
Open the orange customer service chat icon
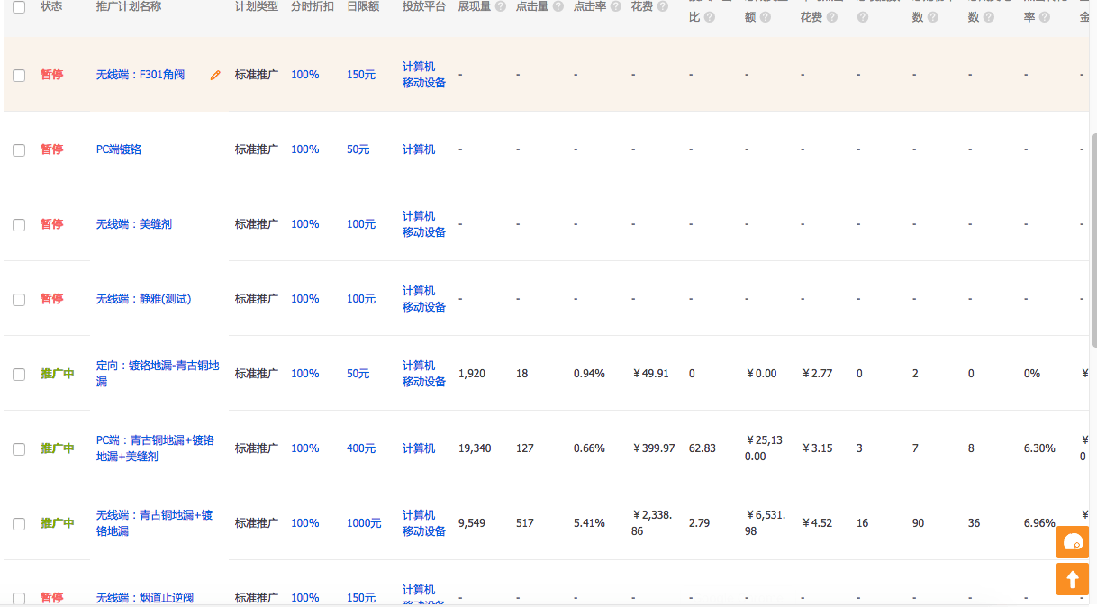click(x=1073, y=542)
